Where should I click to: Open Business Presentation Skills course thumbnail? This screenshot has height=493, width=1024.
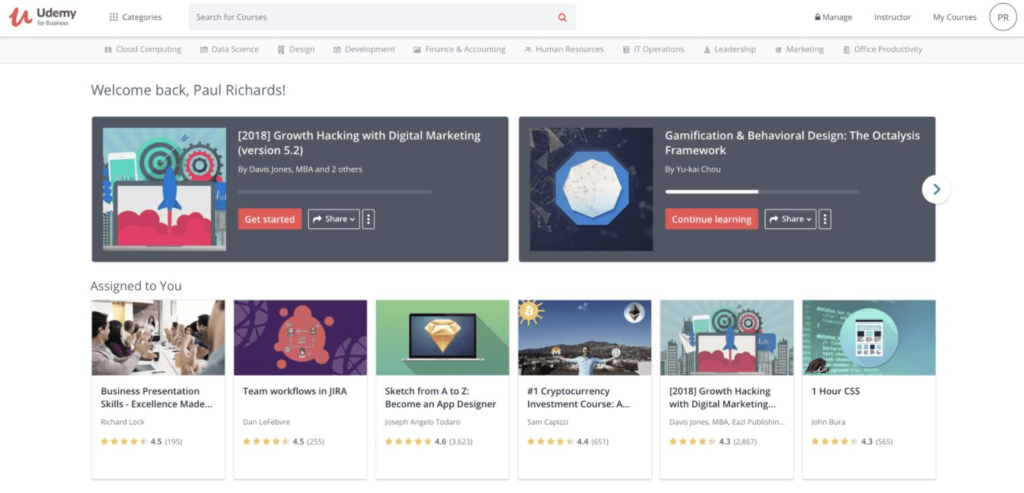tap(158, 338)
